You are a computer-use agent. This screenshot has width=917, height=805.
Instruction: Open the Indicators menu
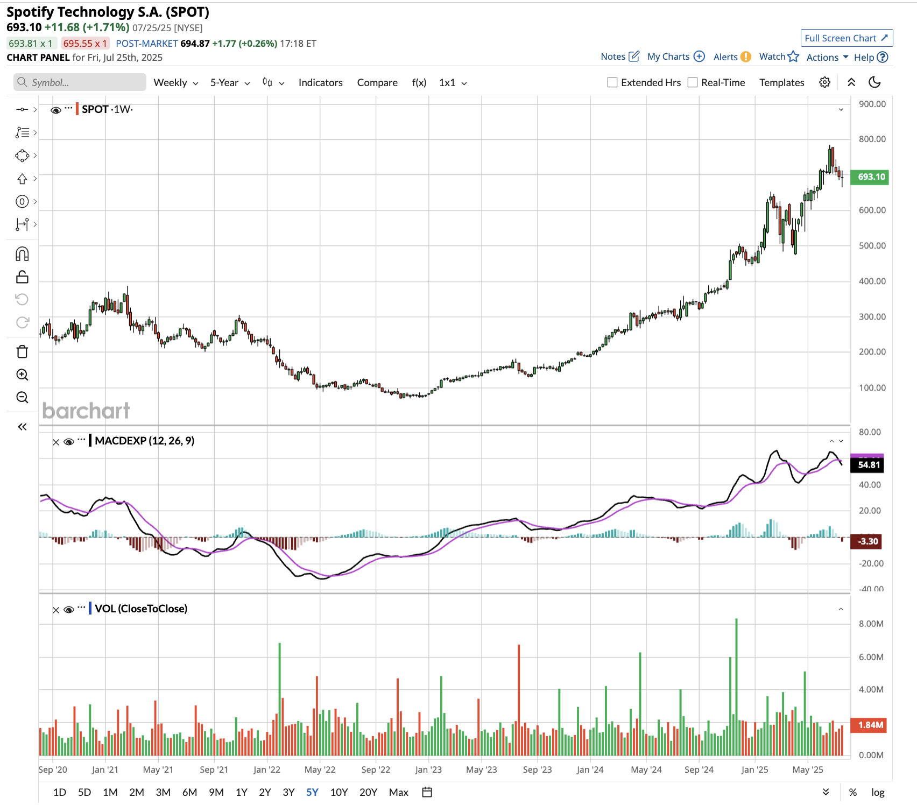click(x=321, y=82)
